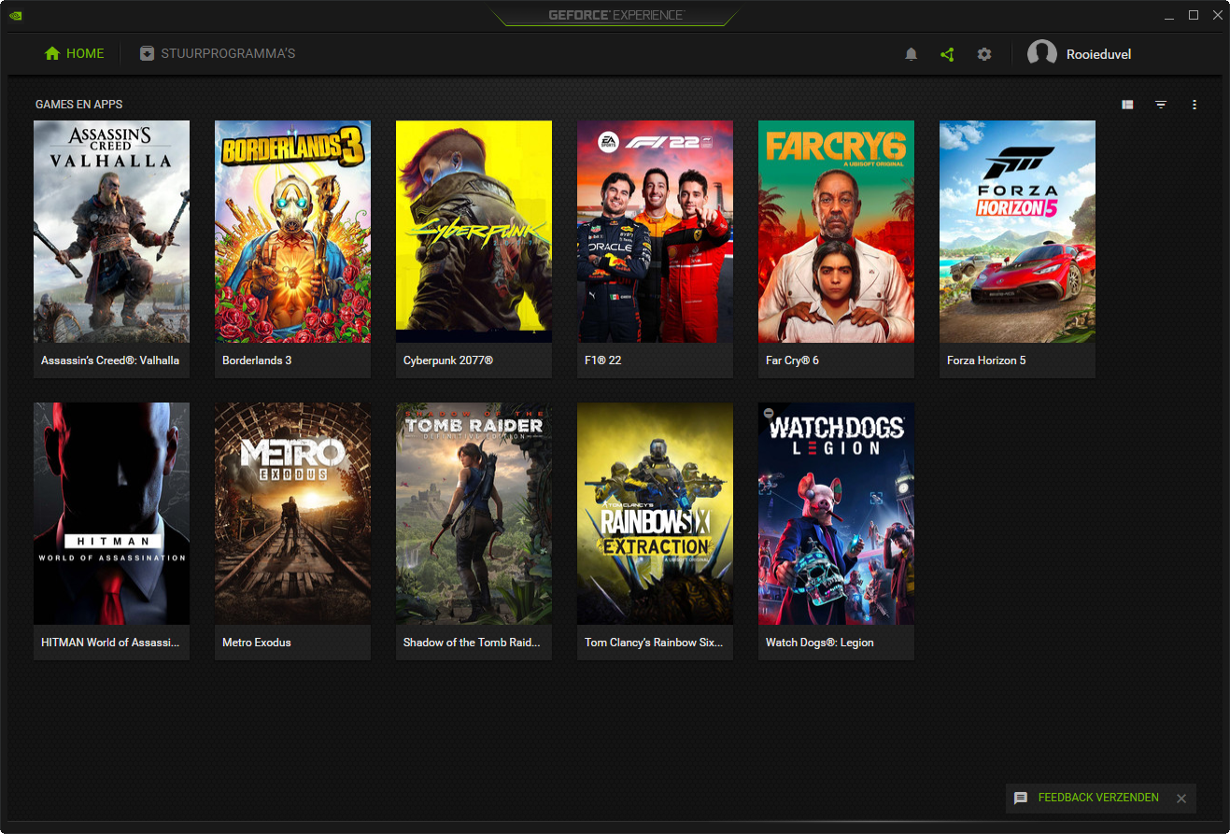Click the 'Cyberpunk 2077®' title text
The height and width of the screenshot is (834, 1230).
click(448, 360)
